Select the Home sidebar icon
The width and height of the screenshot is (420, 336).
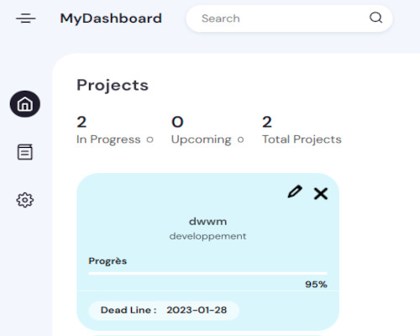coord(25,104)
